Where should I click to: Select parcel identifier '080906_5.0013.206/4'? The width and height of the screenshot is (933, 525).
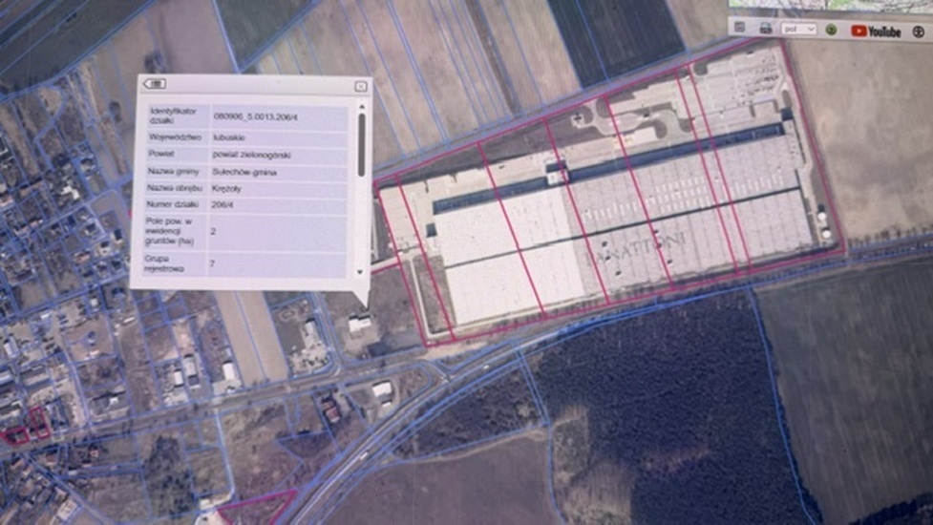coord(255,117)
